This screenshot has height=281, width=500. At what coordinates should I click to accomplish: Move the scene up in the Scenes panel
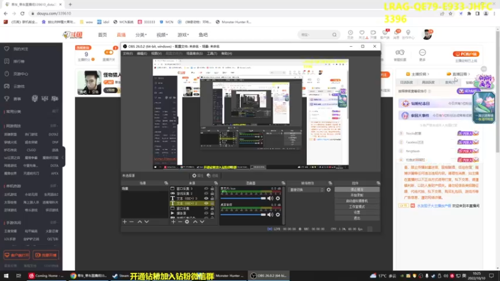click(139, 222)
